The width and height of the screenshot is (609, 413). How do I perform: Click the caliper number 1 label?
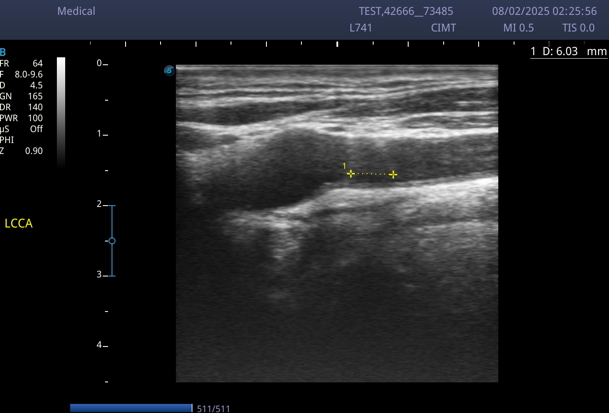point(344,166)
